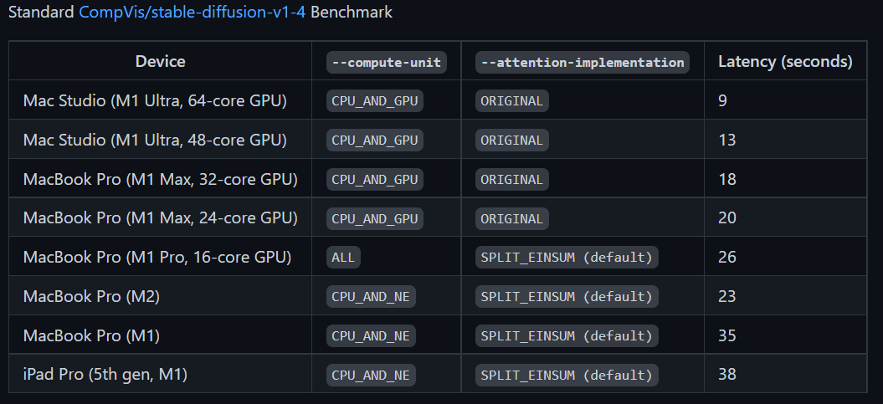The height and width of the screenshot is (404, 883).
Task: Select MacBook Pro (M1 Max, 24-core GPU) cell
Action: [x=161, y=217]
